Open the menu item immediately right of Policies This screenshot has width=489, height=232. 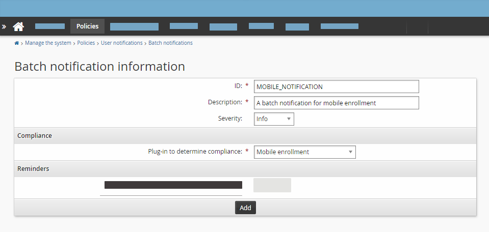[x=134, y=26]
